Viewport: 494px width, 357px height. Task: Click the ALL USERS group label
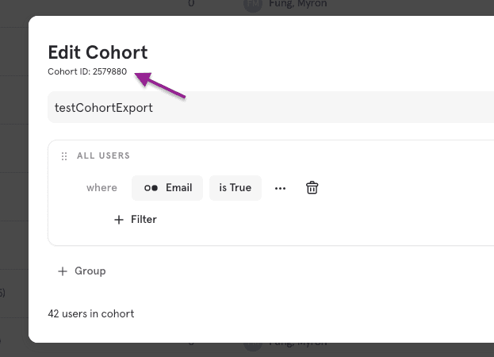tap(103, 156)
